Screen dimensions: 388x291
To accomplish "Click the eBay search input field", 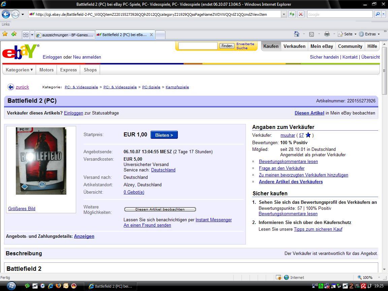I will (198, 46).
